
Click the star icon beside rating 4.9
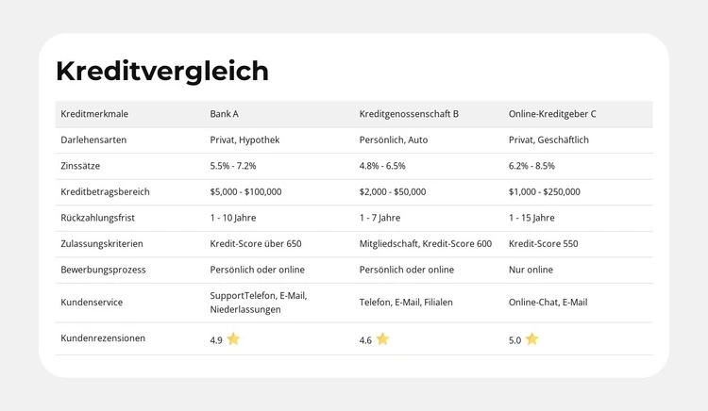pos(233,339)
